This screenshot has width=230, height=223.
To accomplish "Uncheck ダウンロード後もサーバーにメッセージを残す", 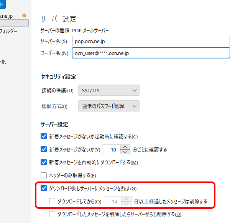I will tap(44, 188).
